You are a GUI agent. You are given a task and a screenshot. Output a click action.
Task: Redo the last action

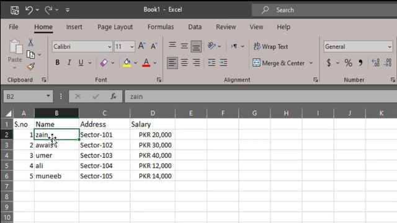point(48,10)
